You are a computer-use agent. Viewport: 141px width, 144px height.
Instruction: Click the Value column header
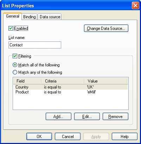[x=106, y=81]
